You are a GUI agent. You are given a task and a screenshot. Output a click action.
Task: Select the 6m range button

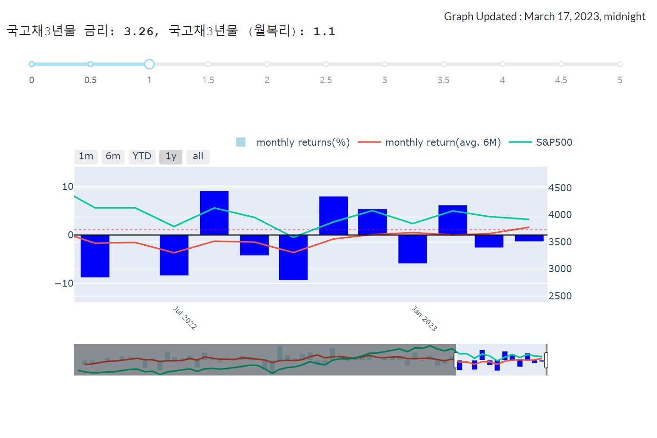pos(113,156)
